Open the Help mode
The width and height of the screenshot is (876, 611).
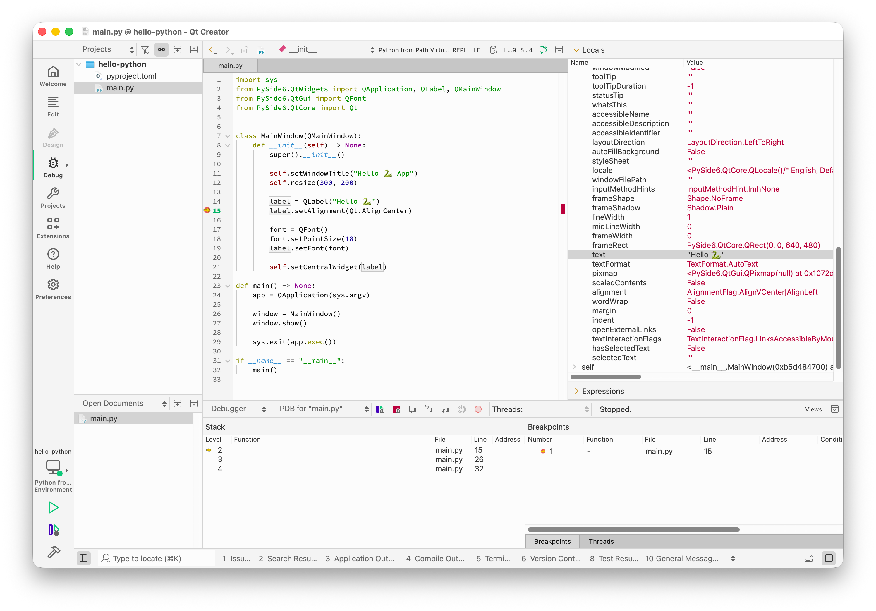point(53,259)
